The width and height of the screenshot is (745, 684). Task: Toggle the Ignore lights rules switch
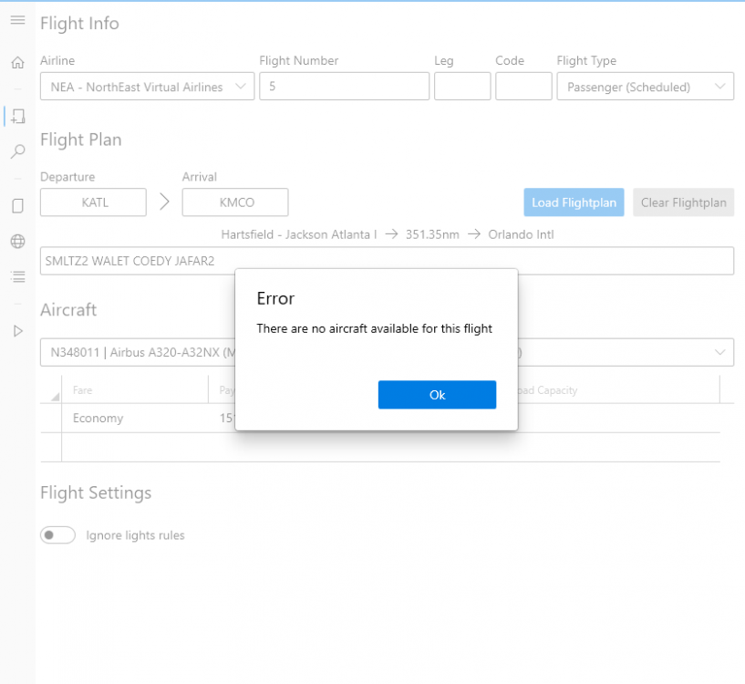click(57, 535)
